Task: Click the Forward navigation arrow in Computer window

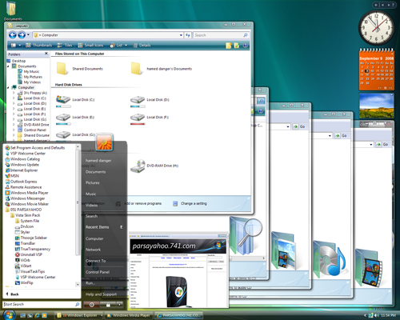Action: (22, 35)
